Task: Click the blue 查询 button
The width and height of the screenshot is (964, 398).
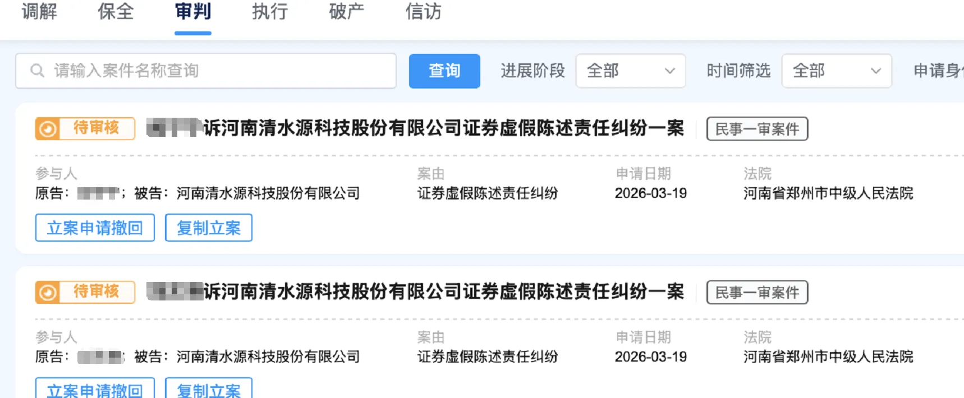Action: tap(444, 71)
